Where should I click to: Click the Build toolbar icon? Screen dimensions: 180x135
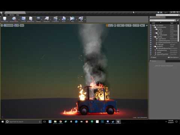tap(64, 19)
